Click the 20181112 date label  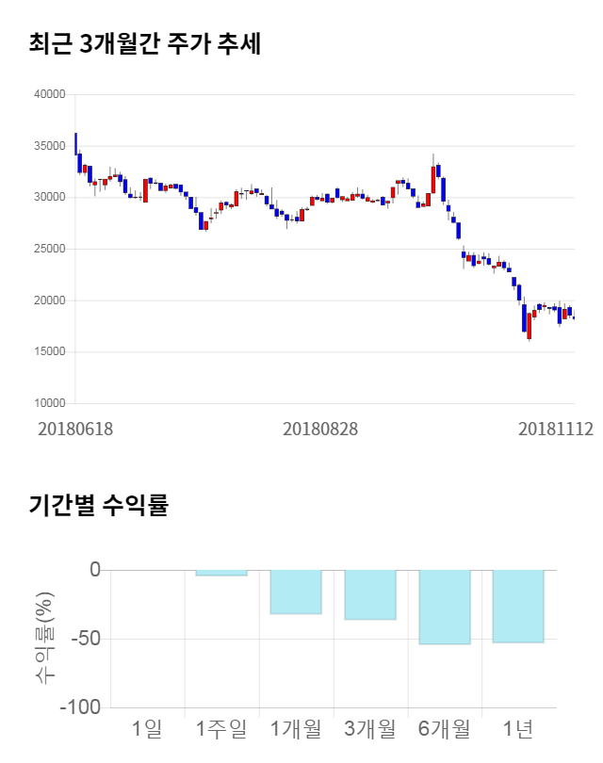click(556, 429)
